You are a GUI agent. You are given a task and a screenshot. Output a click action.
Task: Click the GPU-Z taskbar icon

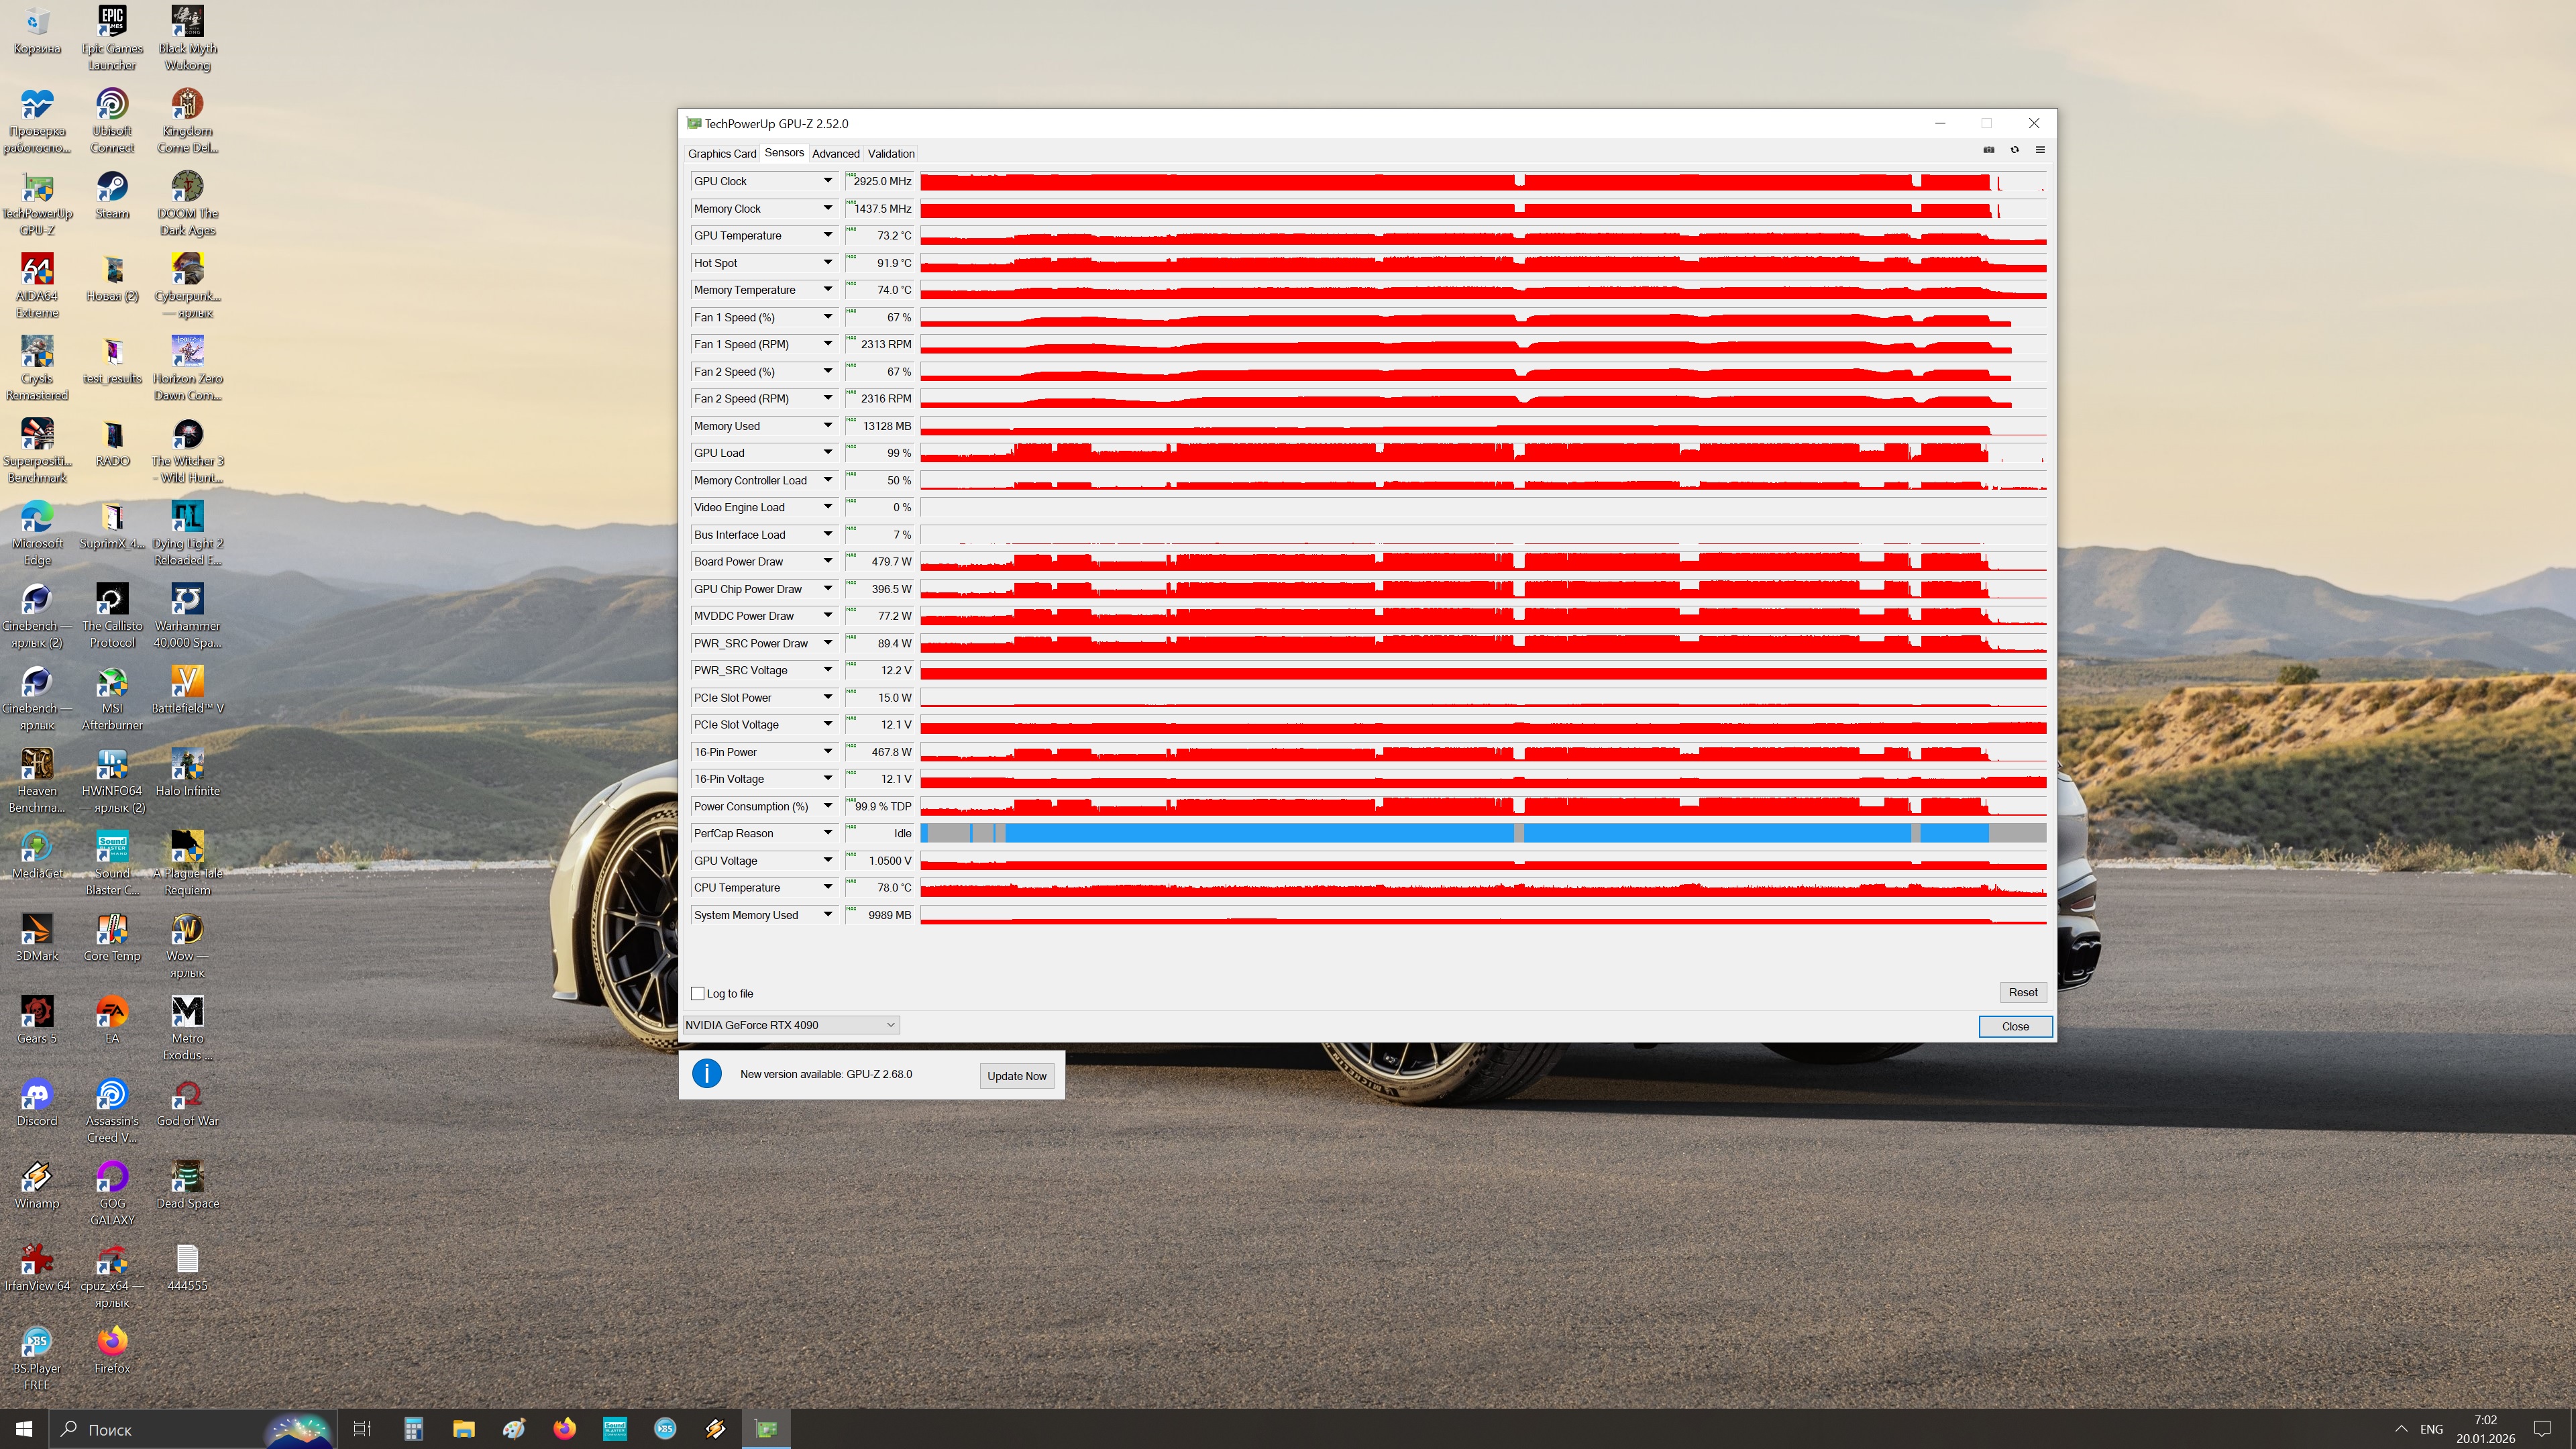click(766, 1429)
